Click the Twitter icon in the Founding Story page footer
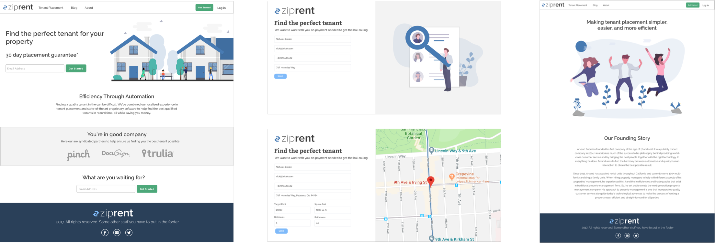Screen dimensions: 715x243 point(636,236)
